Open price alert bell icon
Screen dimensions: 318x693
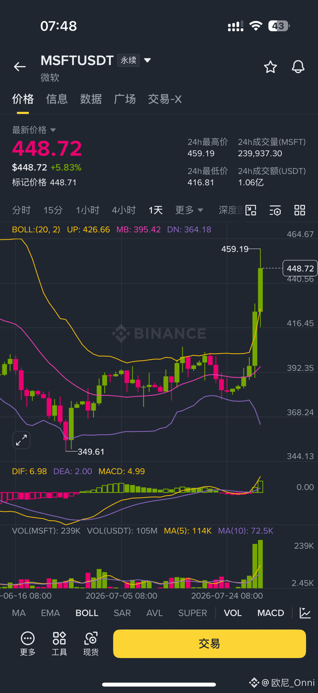[298, 67]
